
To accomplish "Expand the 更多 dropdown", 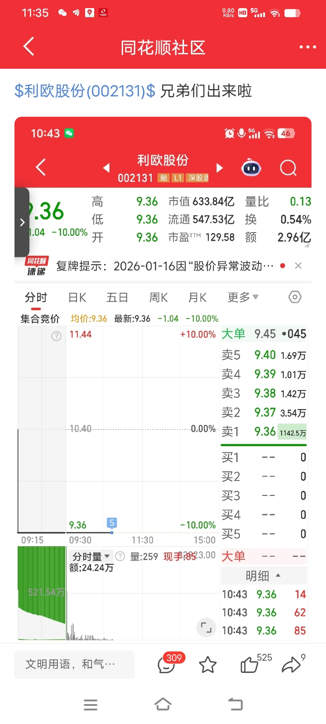I will [243, 297].
